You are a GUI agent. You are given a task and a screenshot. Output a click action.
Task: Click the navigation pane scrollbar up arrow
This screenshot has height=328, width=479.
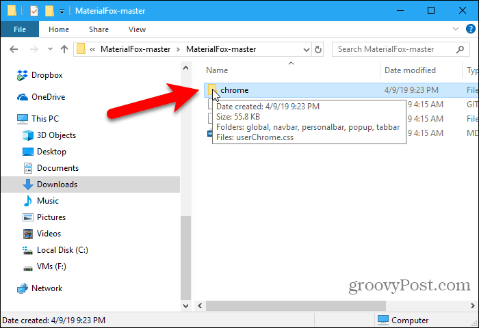tap(185, 68)
